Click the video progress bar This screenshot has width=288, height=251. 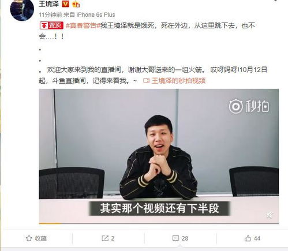click(x=159, y=223)
